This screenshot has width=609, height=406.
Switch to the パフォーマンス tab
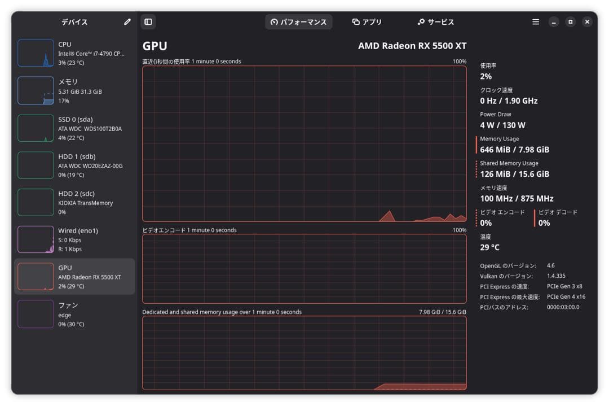point(299,22)
